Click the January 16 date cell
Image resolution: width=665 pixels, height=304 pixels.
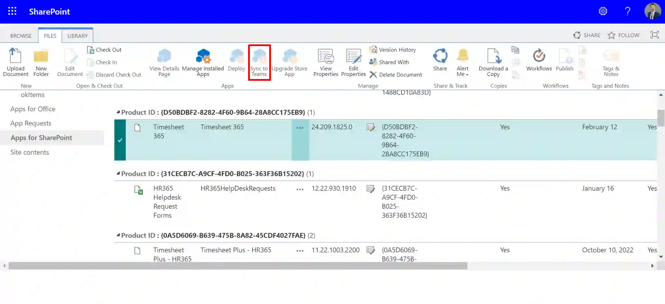(x=598, y=189)
